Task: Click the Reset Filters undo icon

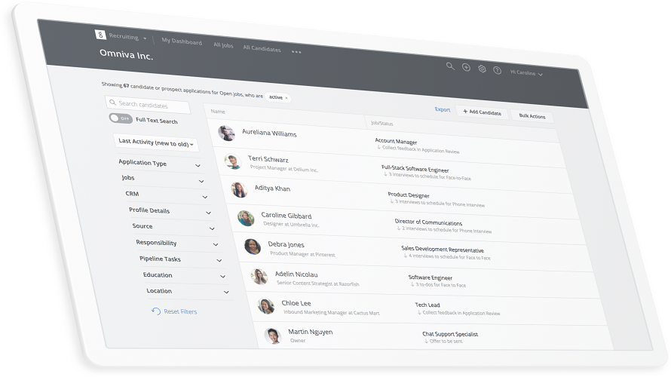Action: (x=156, y=311)
